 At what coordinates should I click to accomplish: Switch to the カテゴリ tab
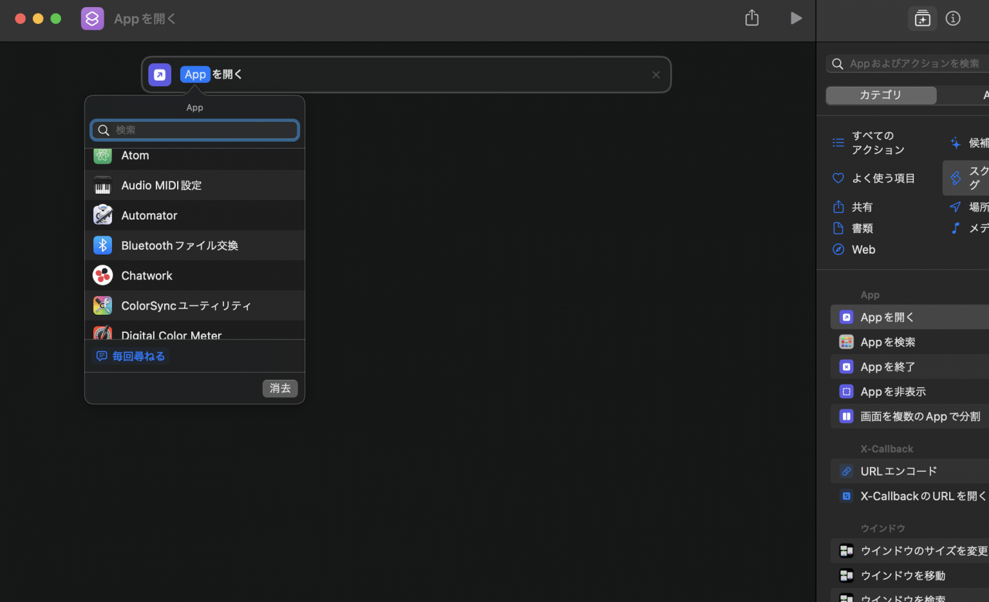[x=881, y=95]
